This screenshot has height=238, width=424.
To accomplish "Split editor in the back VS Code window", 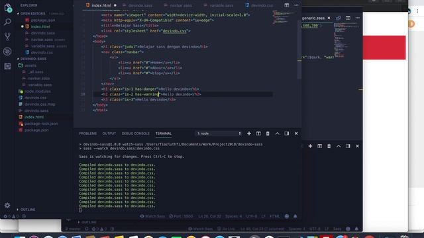I will (348, 18).
